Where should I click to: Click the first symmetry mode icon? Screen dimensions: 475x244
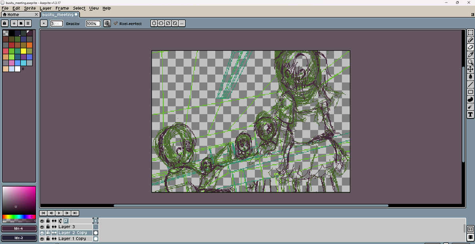pos(154,23)
